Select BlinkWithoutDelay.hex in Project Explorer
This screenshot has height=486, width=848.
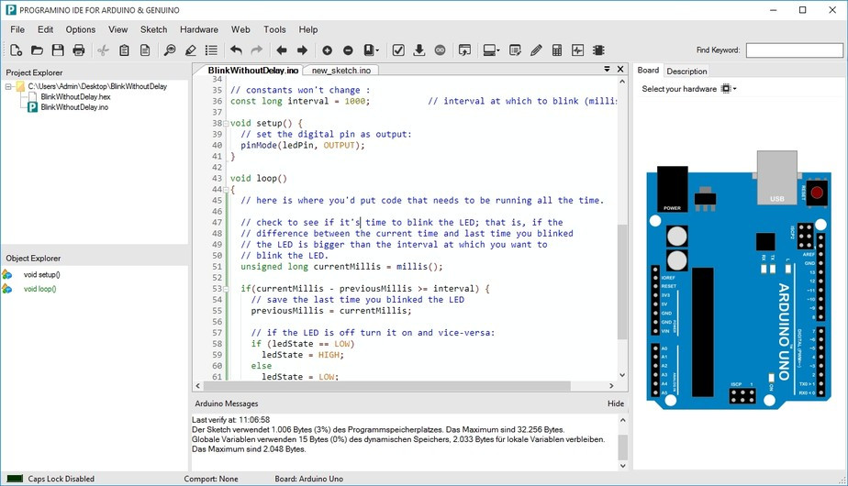pos(75,97)
